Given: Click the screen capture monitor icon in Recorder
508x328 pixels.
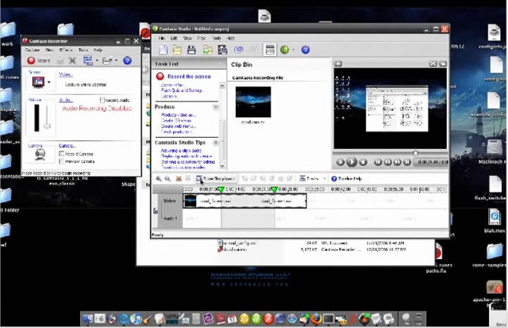Looking at the screenshot, I should pyautogui.click(x=38, y=82).
